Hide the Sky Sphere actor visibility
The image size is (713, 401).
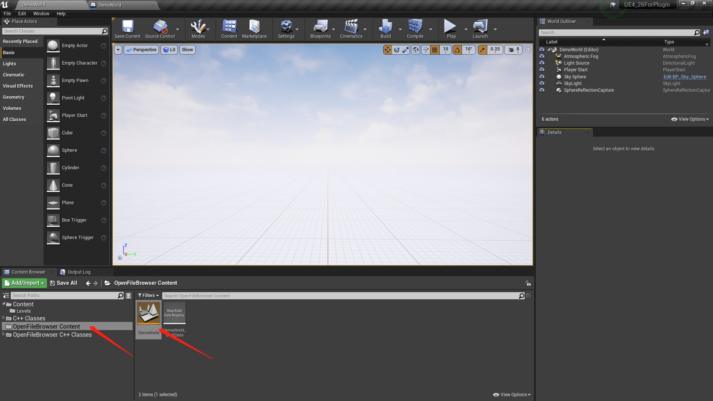[x=542, y=77]
